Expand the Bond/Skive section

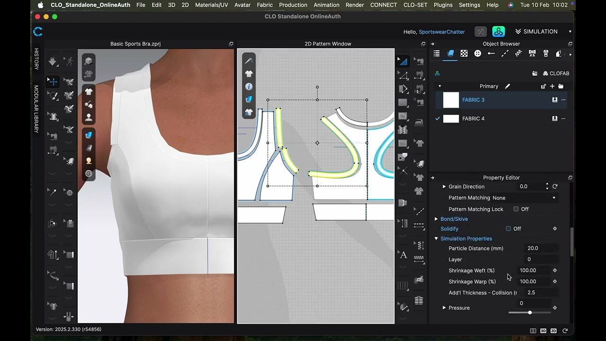click(436, 219)
